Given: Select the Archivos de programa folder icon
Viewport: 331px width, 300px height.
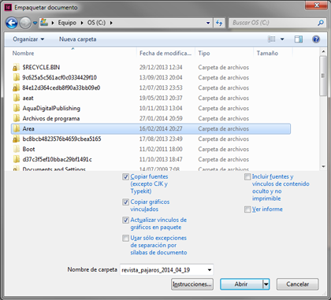Looking at the screenshot, I should tap(17, 119).
